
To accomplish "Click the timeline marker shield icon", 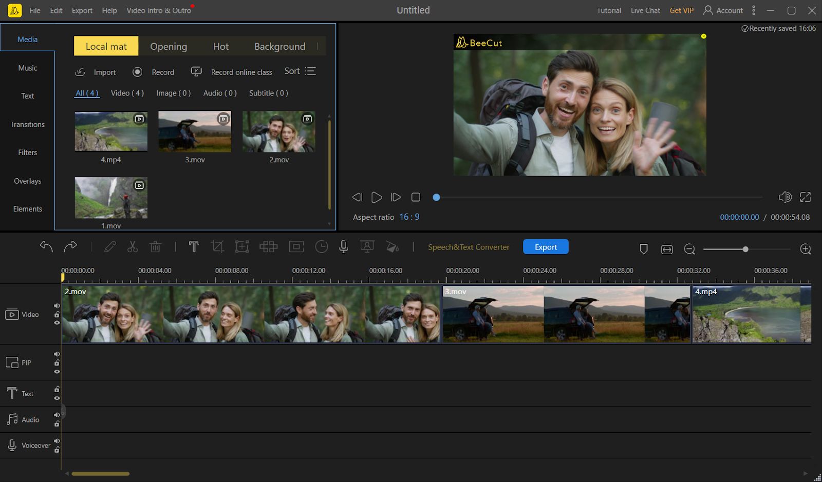I will point(643,249).
